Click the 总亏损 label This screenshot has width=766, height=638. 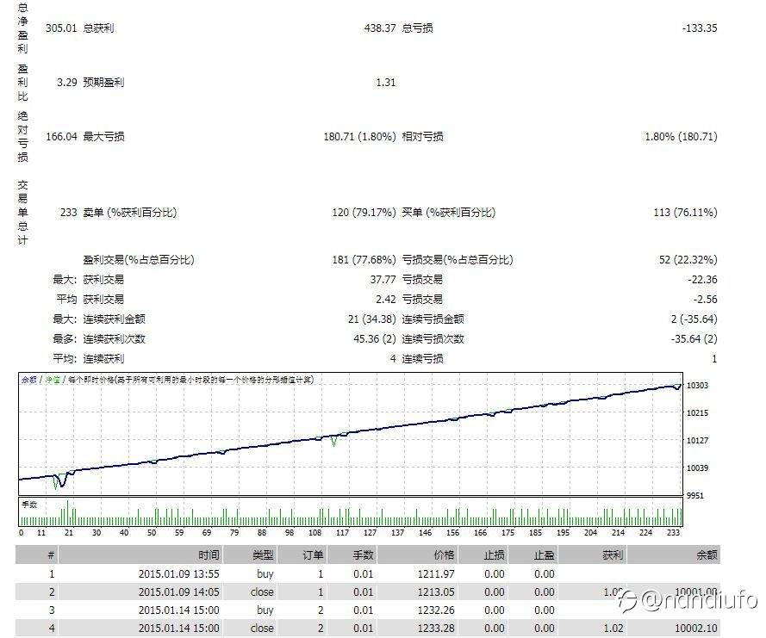coord(417,28)
